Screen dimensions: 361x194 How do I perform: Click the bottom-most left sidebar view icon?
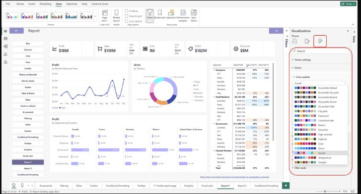tap(5, 62)
